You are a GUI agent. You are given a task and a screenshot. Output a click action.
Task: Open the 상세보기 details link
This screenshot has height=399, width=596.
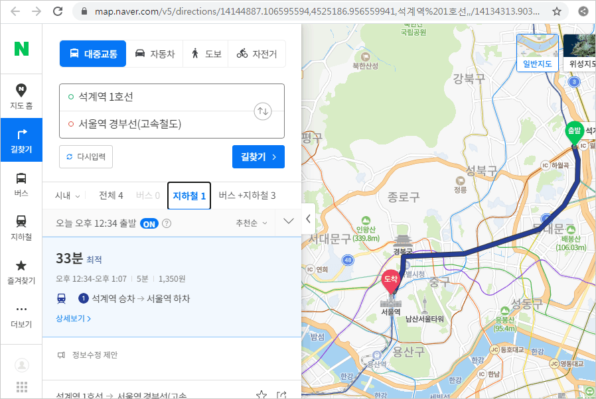74,319
